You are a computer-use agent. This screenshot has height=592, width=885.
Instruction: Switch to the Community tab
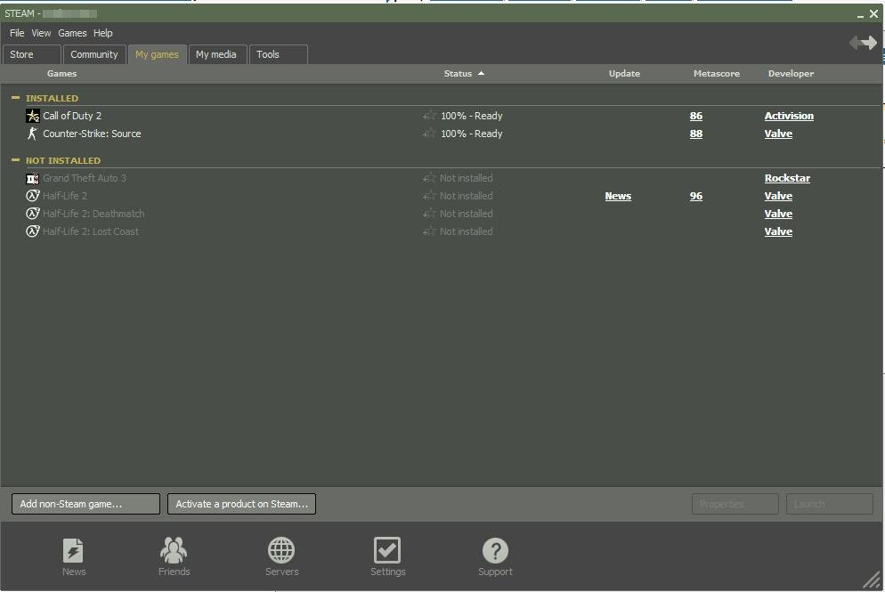tap(93, 54)
